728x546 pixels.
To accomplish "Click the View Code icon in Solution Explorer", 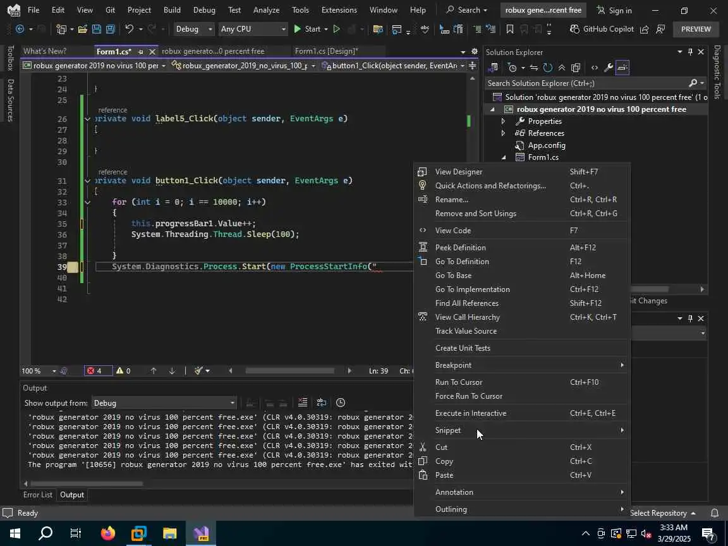I will [594, 68].
